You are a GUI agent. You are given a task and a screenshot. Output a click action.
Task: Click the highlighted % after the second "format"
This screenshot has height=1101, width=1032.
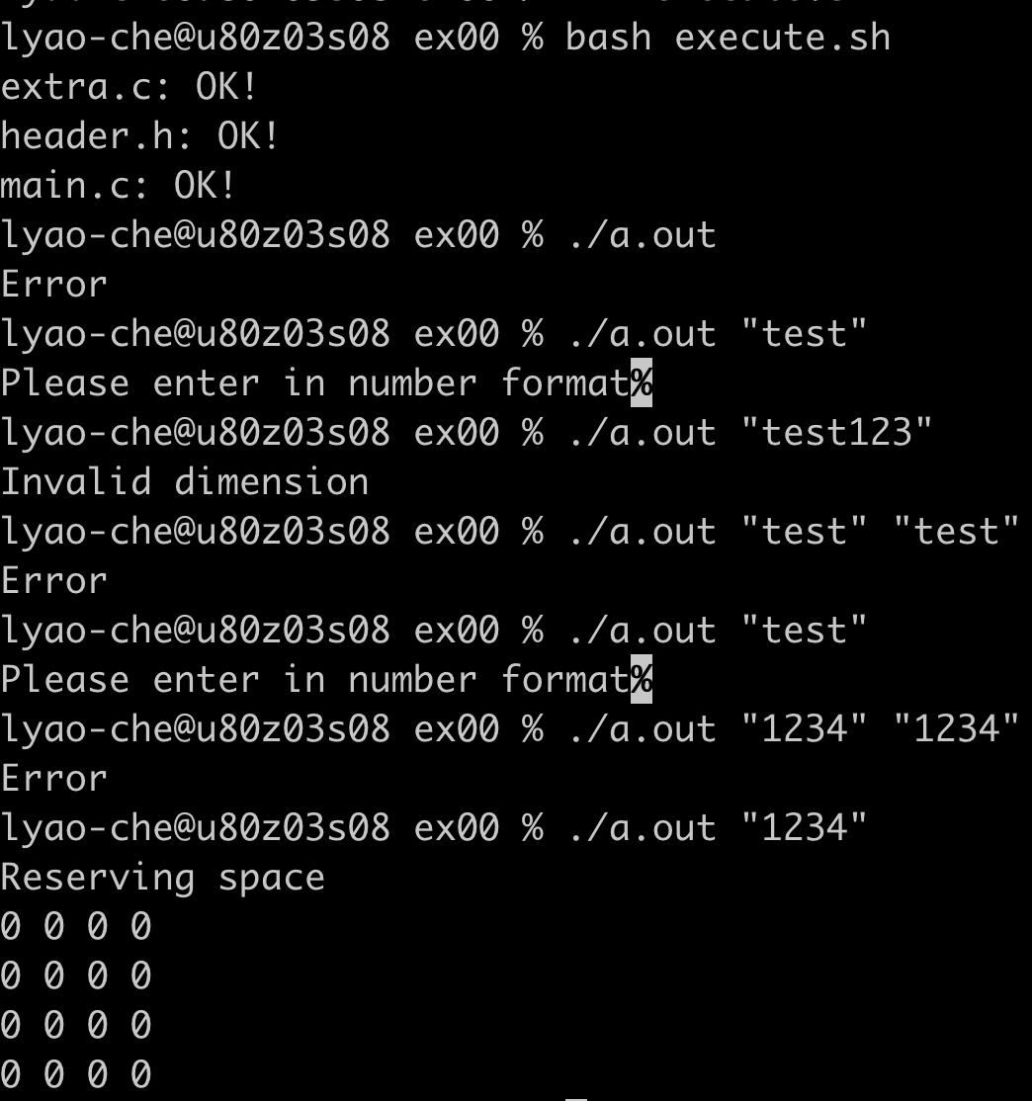(x=642, y=680)
